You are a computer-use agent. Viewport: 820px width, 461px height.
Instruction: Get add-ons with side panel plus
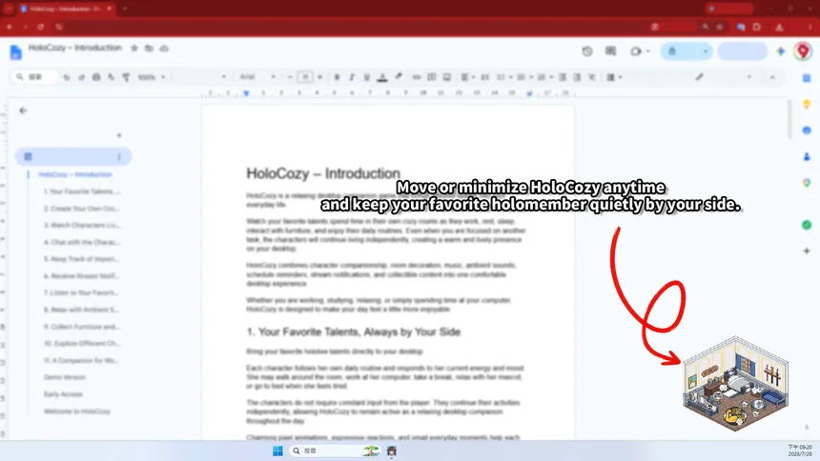click(x=807, y=251)
